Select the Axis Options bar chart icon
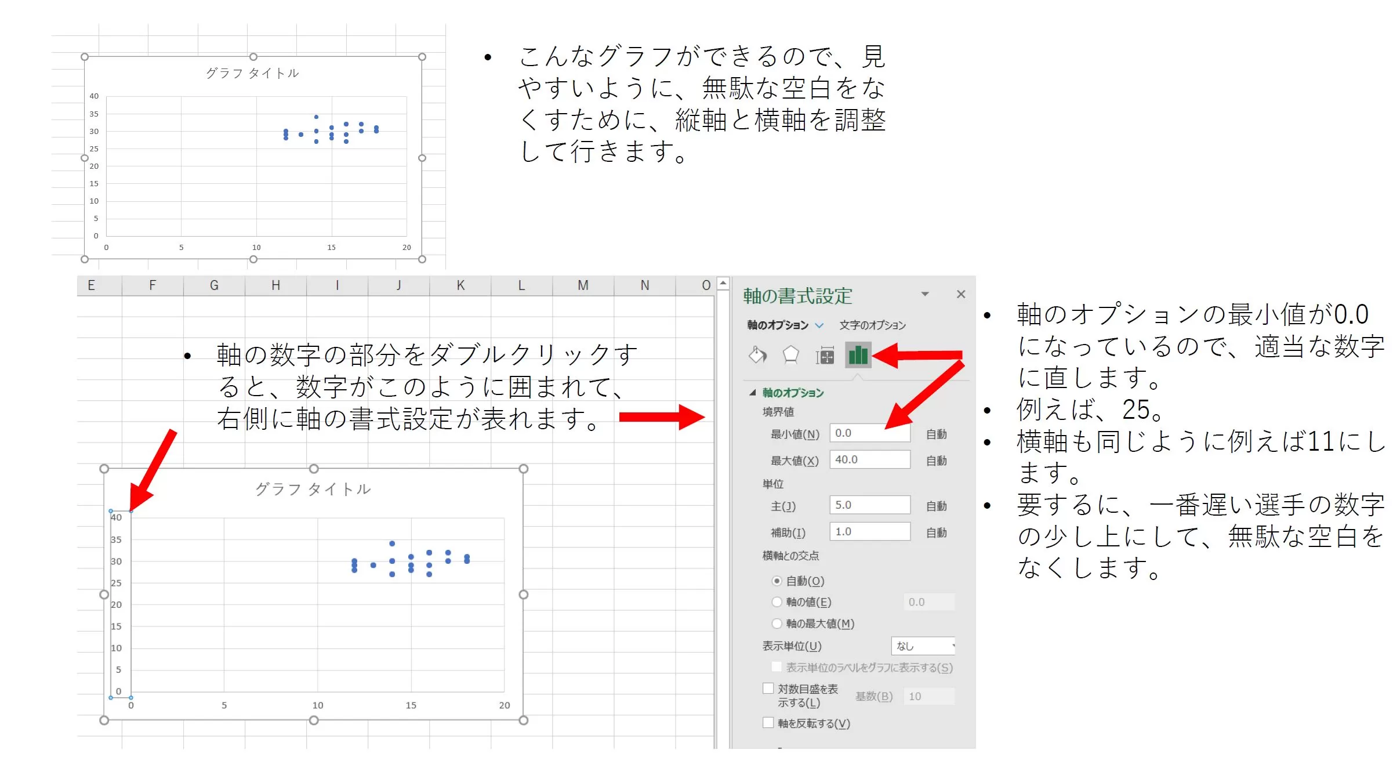The width and height of the screenshot is (1393, 779). pos(858,355)
